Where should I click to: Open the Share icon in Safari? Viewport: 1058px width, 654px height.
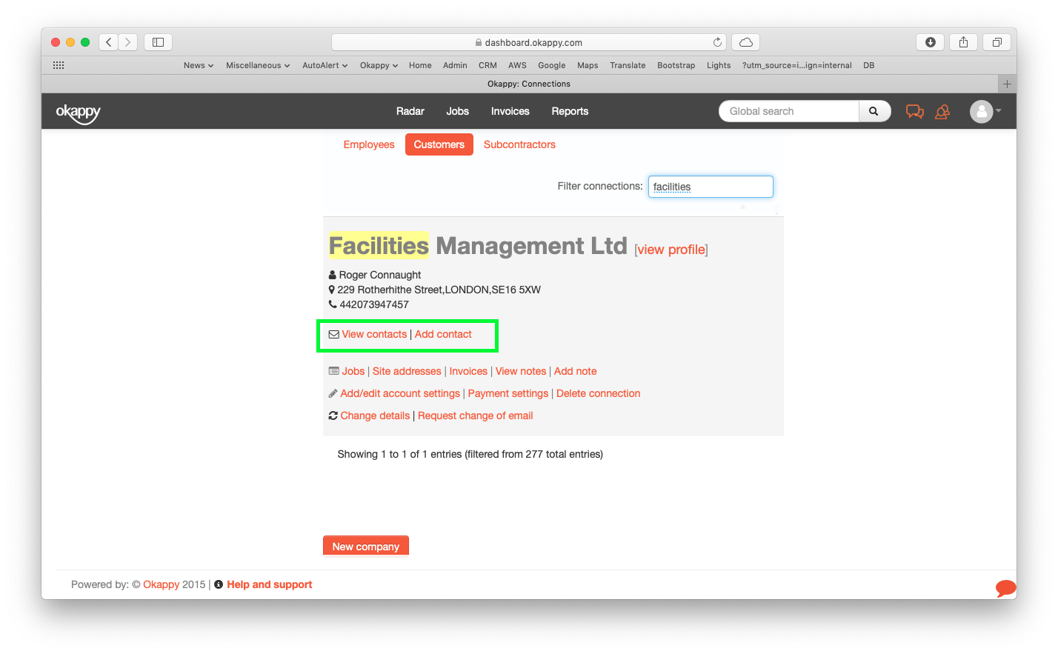pos(963,42)
